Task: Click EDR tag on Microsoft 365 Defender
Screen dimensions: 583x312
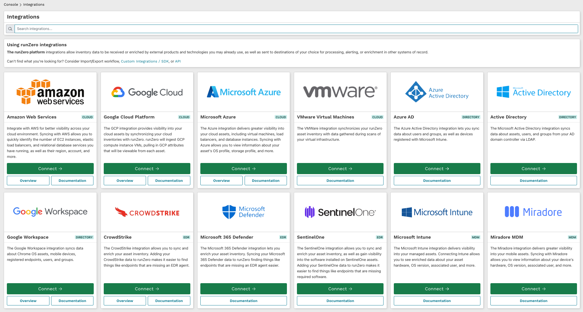Action: (283, 237)
